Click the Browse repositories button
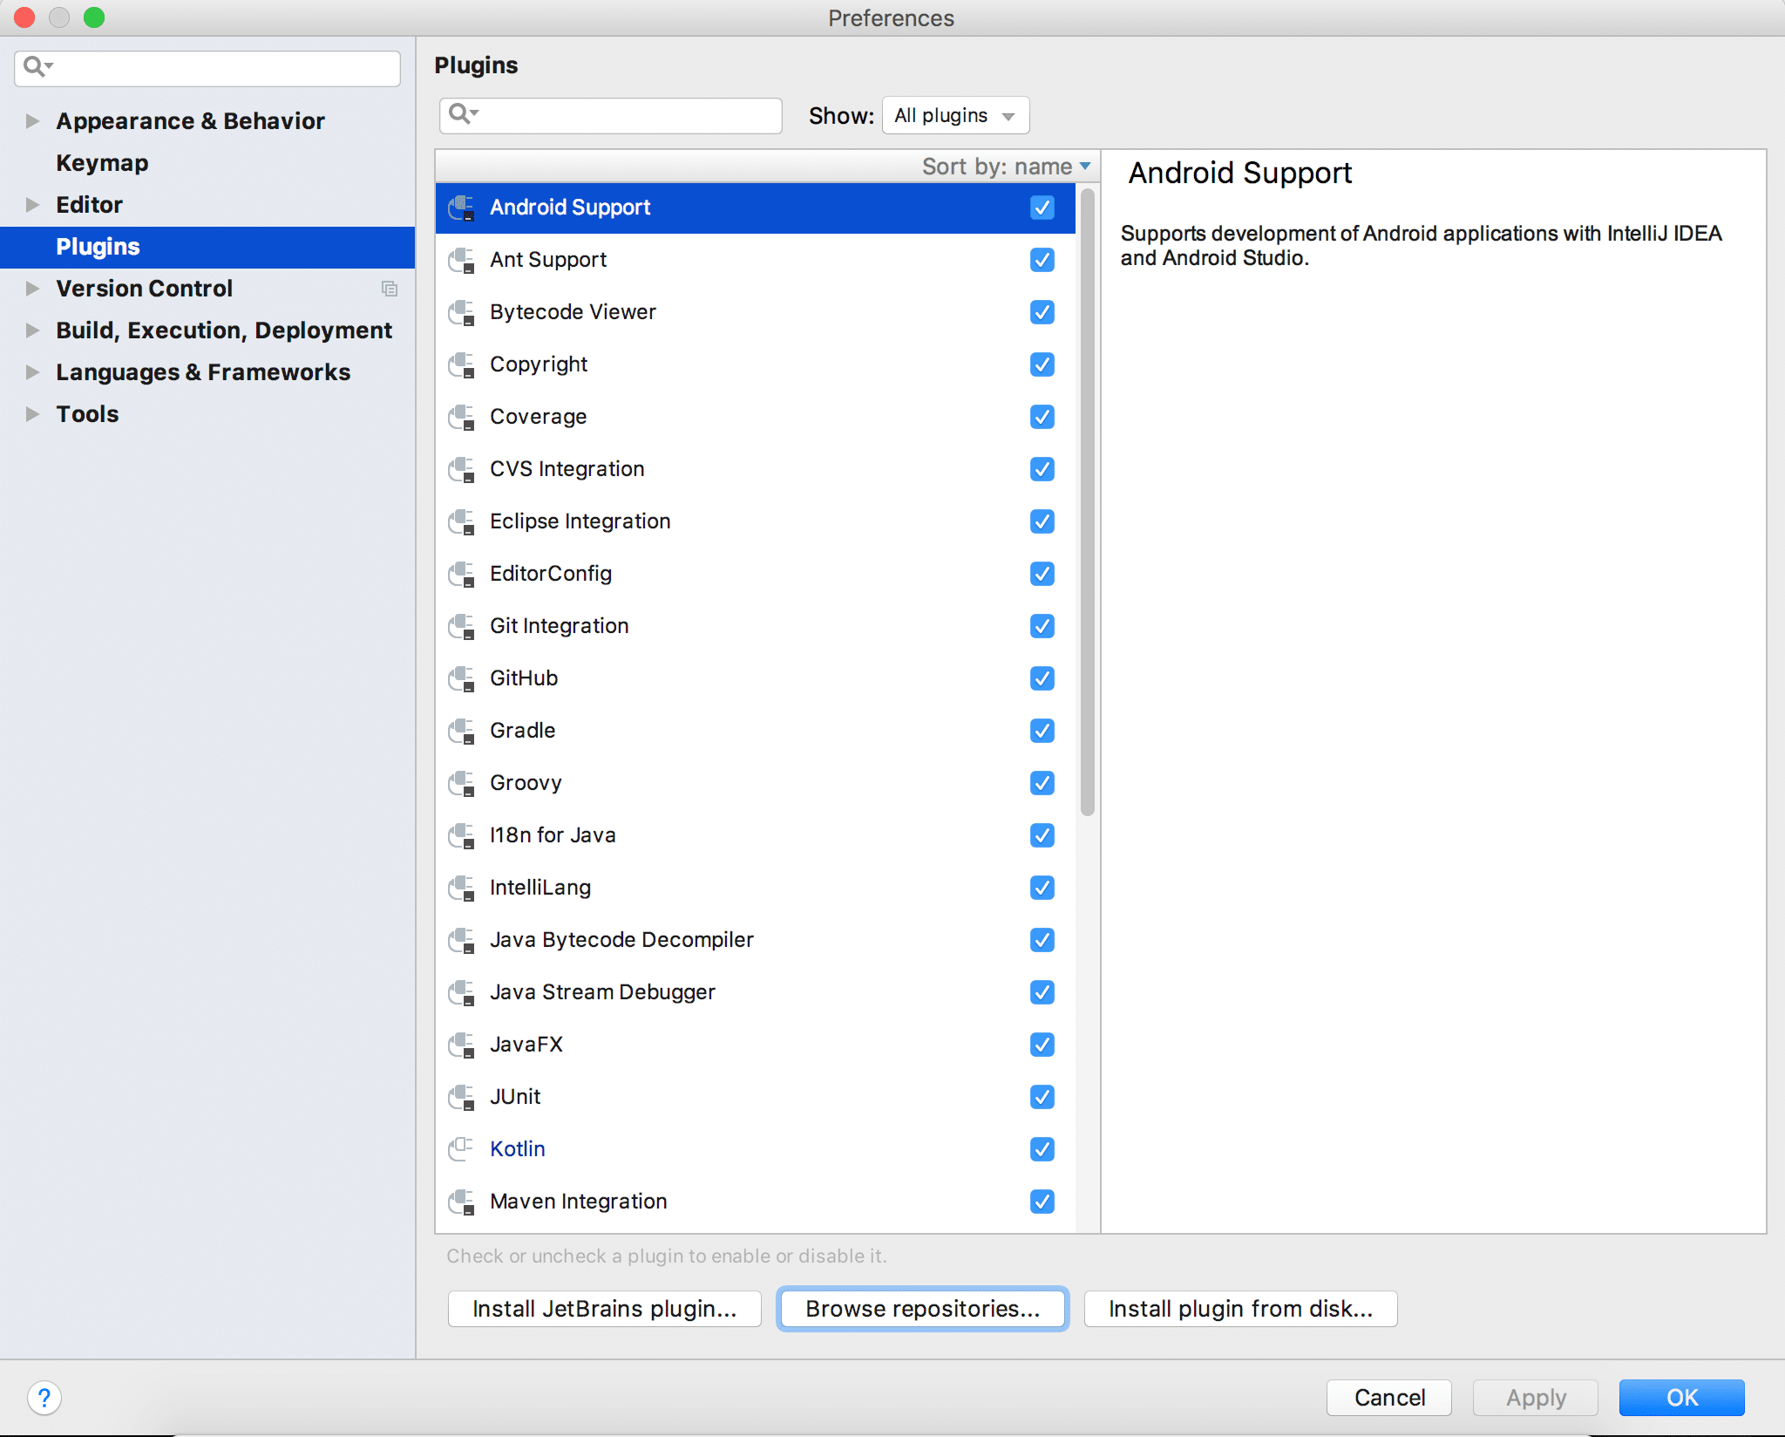The width and height of the screenshot is (1785, 1437). point(921,1308)
